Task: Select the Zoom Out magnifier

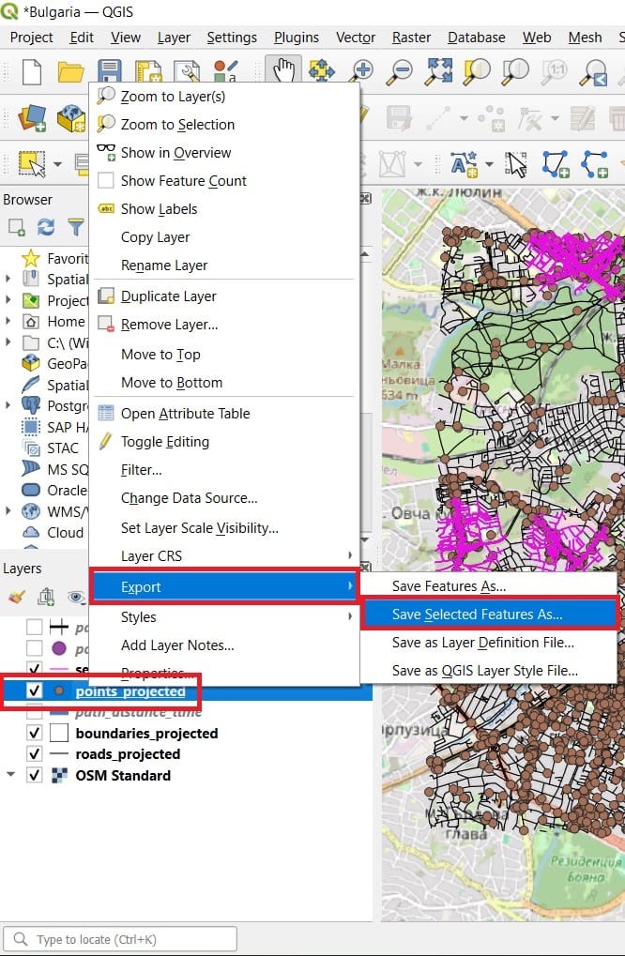Action: click(x=401, y=71)
